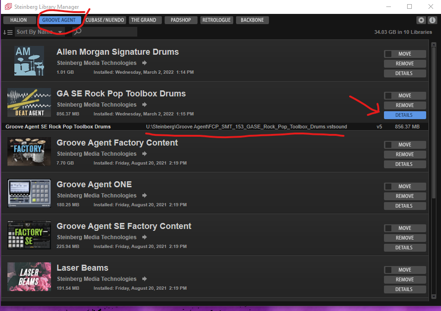Click the library search input field
This screenshot has height=311, width=441.
(x=105, y=32)
